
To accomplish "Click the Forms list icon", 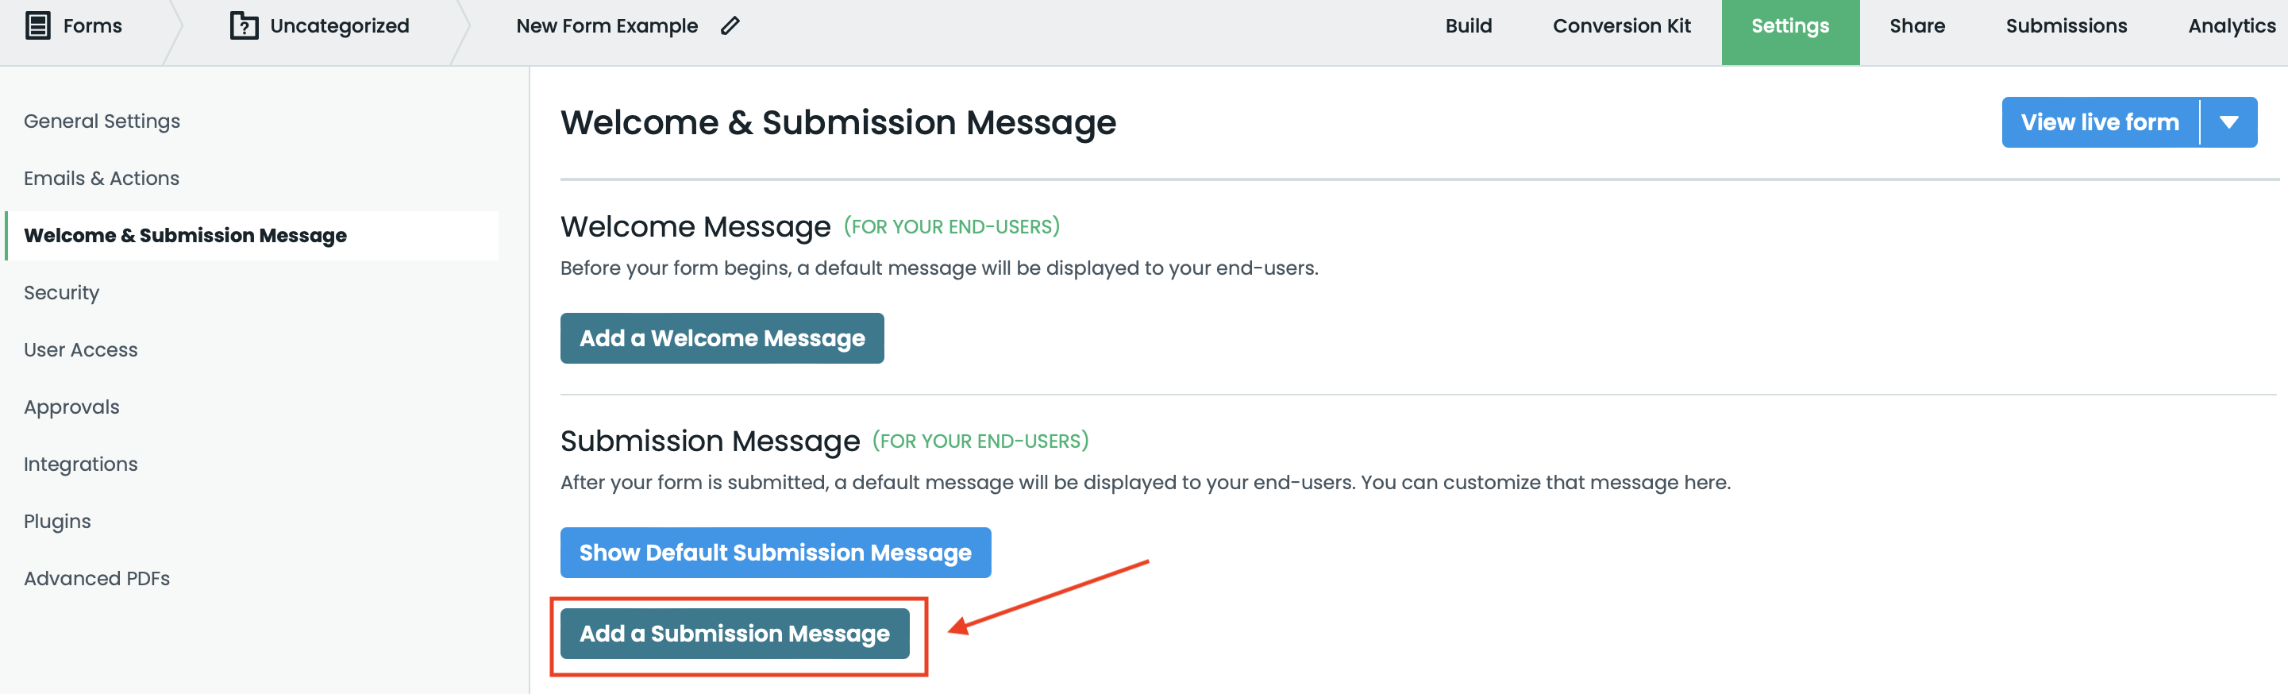I will click(37, 25).
